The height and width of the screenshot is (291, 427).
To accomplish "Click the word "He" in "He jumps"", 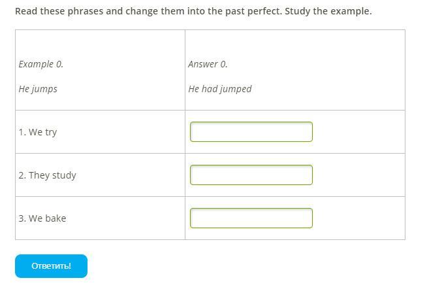I will pyautogui.click(x=24, y=89).
